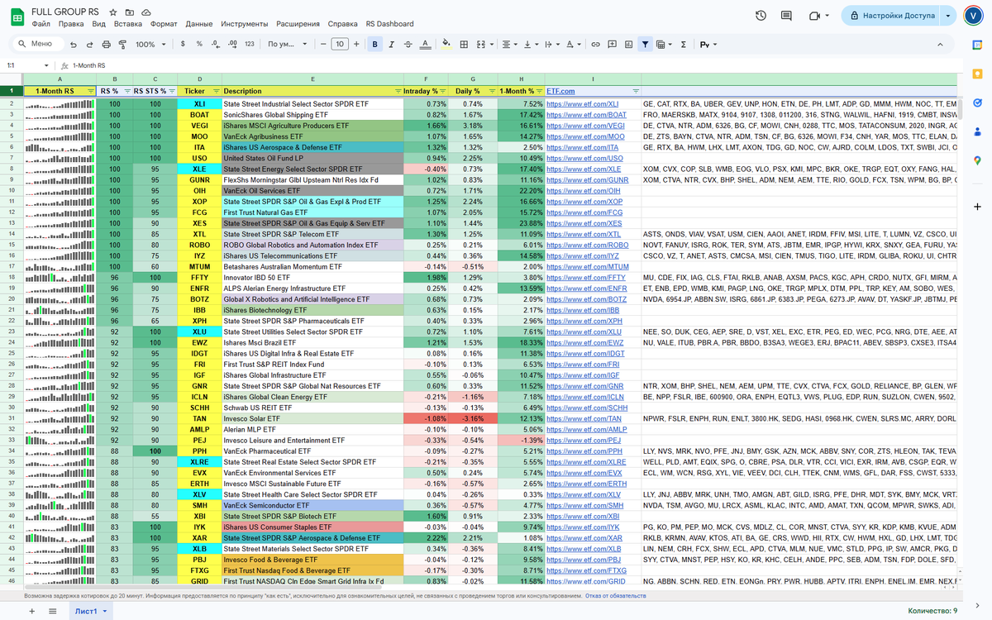
Task: Click the Отказ от обязательств link
Action: pos(616,595)
